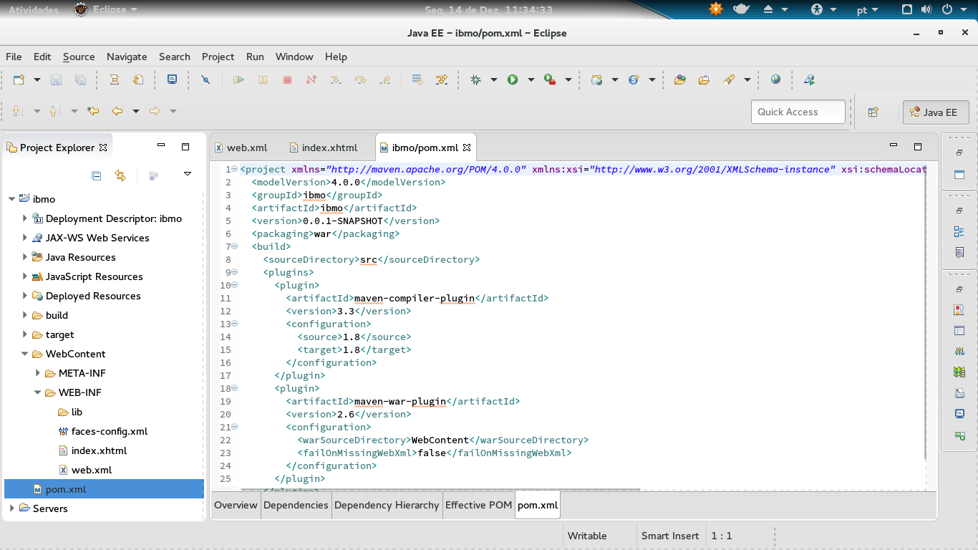Click the Open Web Browser globe icon
Screen dimensions: 978x550
775,80
